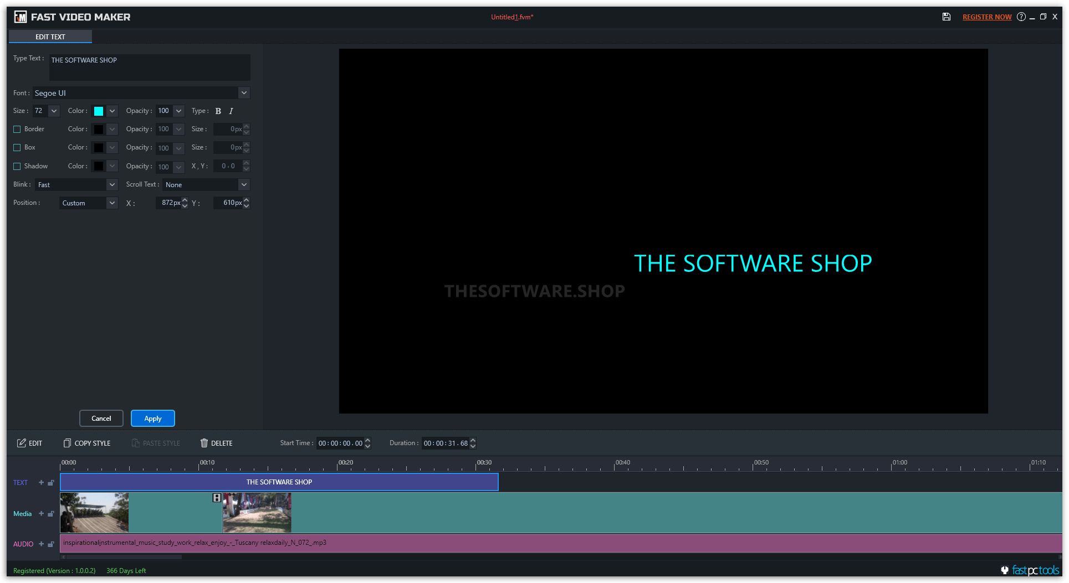Click the Save project floppy icon
The height and width of the screenshot is (583, 1069).
pyautogui.click(x=947, y=17)
